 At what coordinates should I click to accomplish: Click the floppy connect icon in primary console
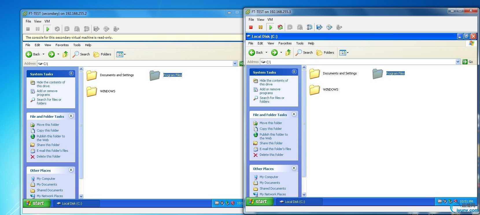pyautogui.click(x=320, y=27)
